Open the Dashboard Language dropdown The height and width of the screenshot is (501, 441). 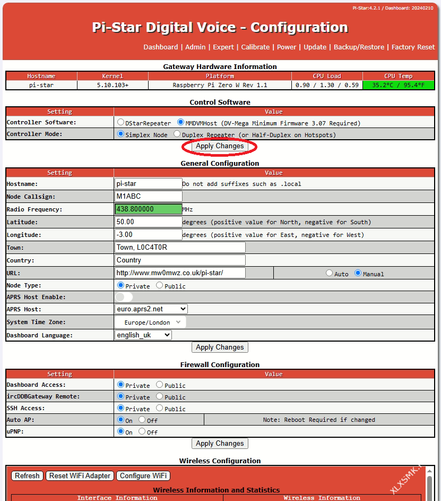[x=143, y=335]
